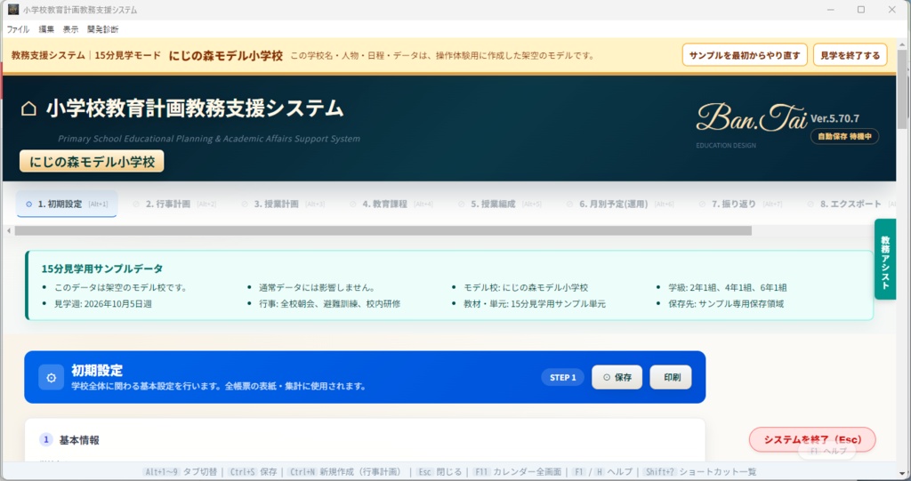Select the 1. 初期設定 tab
The width and height of the screenshot is (911, 481).
pos(67,204)
